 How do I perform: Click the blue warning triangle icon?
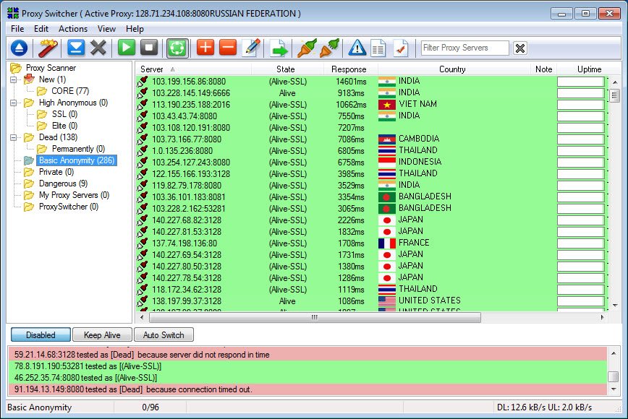[x=357, y=48]
